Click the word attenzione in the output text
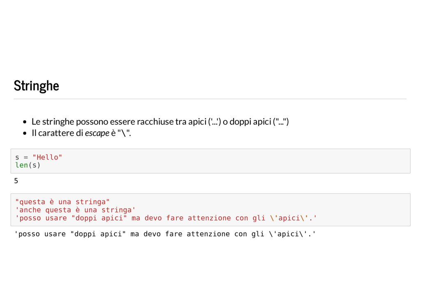This screenshot has width=421, height=307. 208,234
